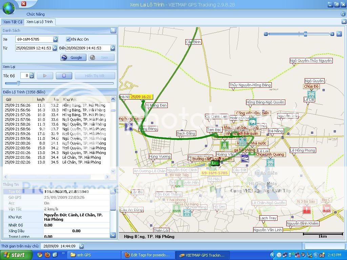This screenshot has width=347, height=260.
Task: Toggle the Khi Acc On checkbox
Action: 68,39
